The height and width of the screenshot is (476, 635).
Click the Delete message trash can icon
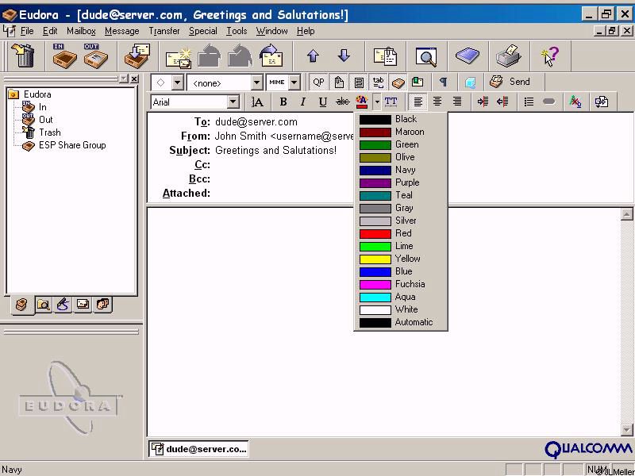tap(23, 56)
